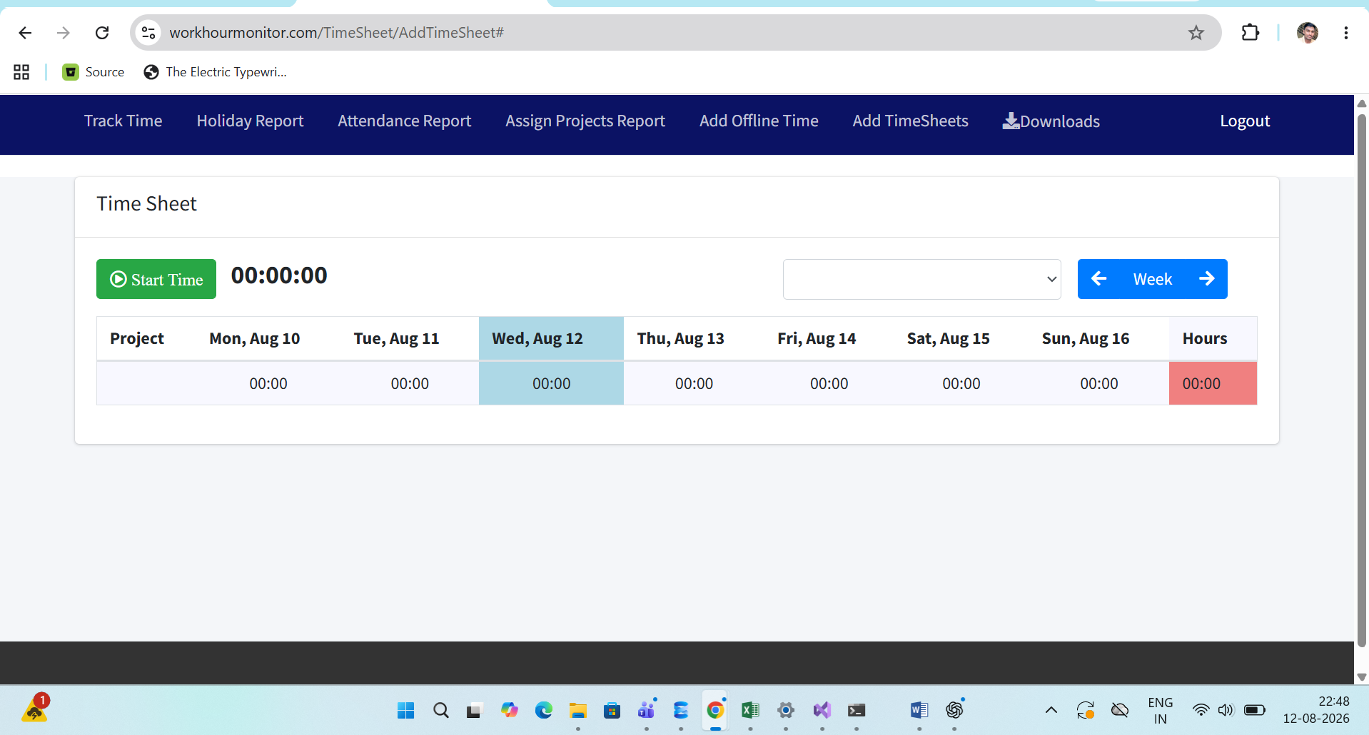This screenshot has width=1369, height=735.
Task: Bookmark this page with star icon
Action: click(x=1196, y=33)
